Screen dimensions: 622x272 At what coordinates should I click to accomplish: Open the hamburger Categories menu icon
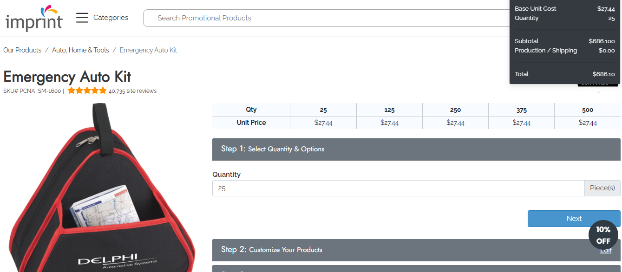(x=82, y=18)
